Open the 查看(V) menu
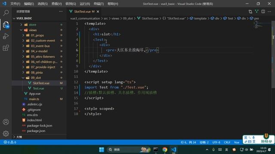Viewport: 275px width, 154px height. (57, 4)
